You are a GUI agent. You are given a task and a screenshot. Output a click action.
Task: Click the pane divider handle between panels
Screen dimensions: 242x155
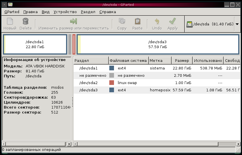tap(72, 102)
